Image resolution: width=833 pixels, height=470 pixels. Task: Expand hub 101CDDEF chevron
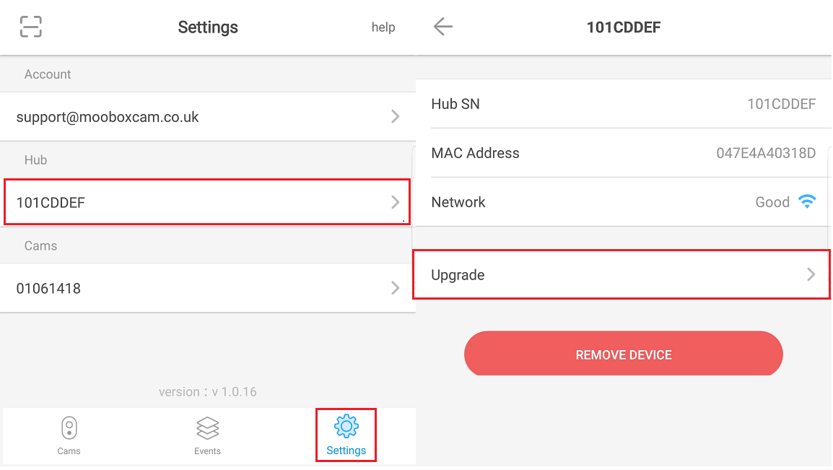point(395,202)
